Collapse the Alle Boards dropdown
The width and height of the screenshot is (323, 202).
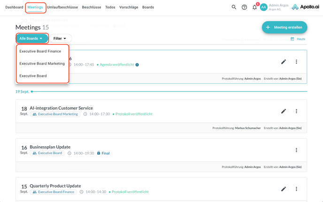31,38
